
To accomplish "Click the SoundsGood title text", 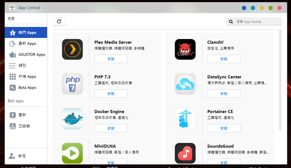I will (220, 146).
